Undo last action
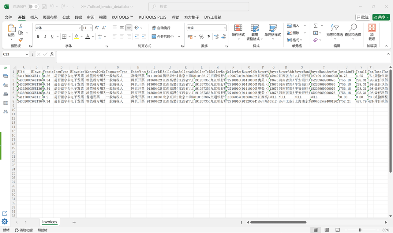 52,6
